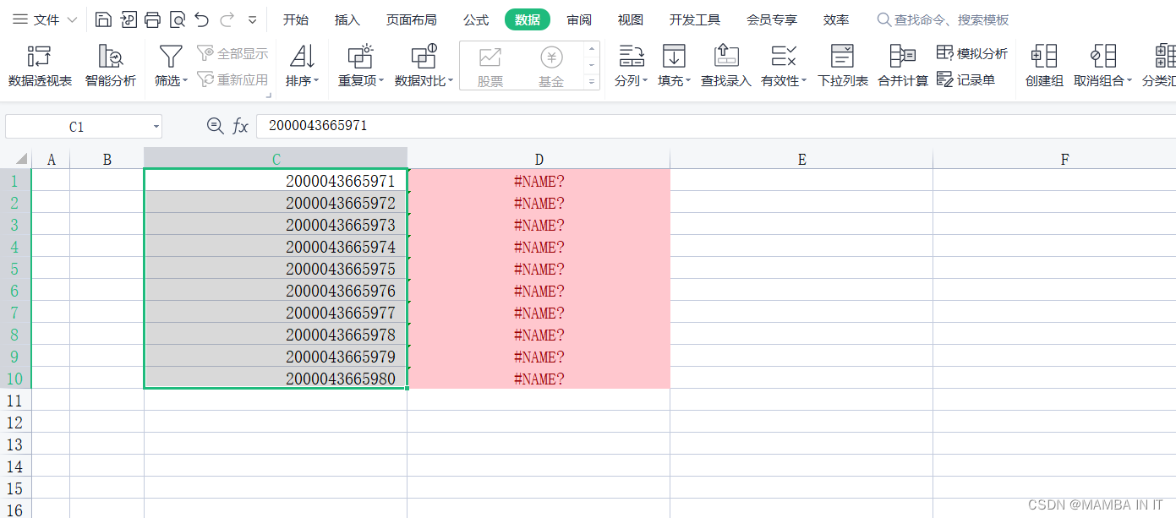
Task: Click the #NAME? cell in row 3
Action: [539, 225]
